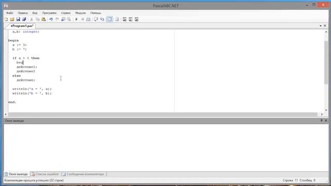
Task: Click the writeln('a = ', a) line
Action: 32,89
